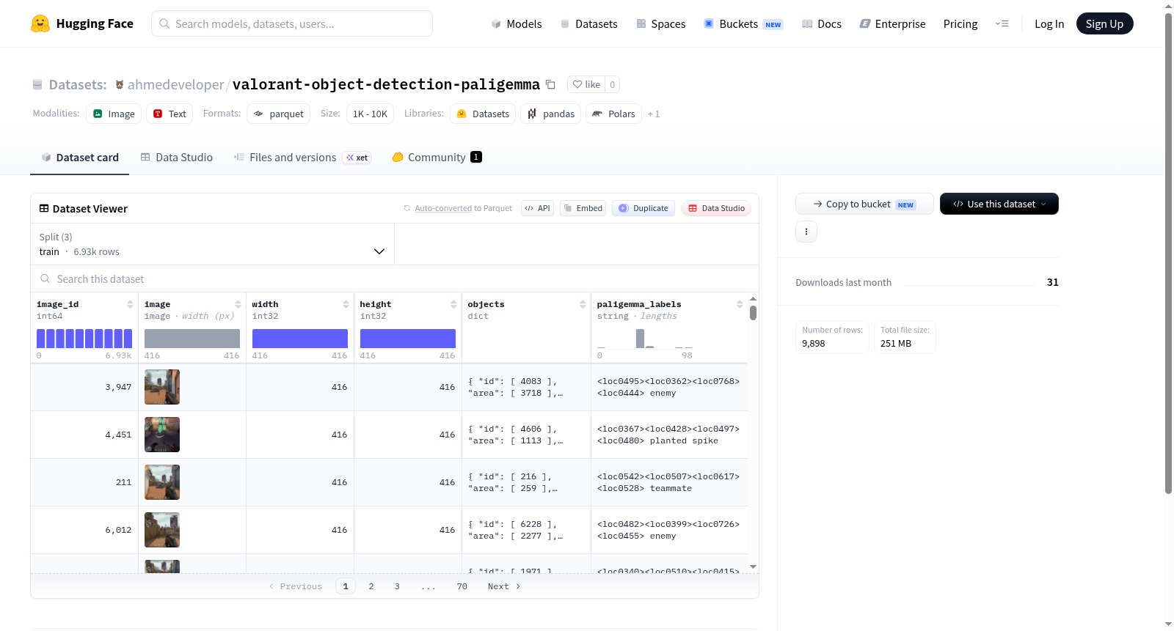The image size is (1174, 631).
Task: Click the table's vertical scrollbar handle
Action: point(753,313)
